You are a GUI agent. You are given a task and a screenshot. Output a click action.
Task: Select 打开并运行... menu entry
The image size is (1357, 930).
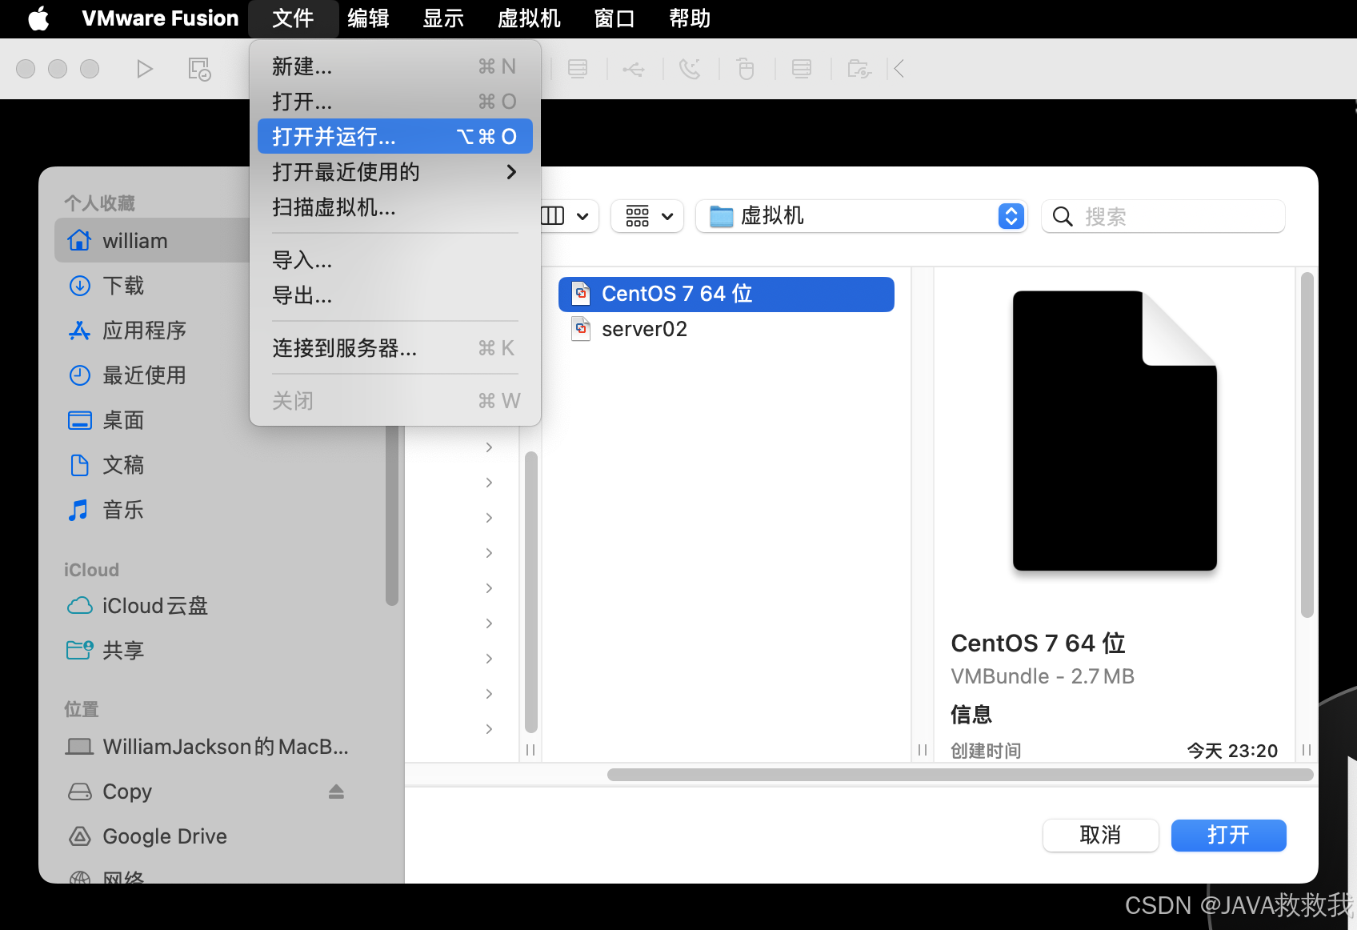pyautogui.click(x=395, y=137)
